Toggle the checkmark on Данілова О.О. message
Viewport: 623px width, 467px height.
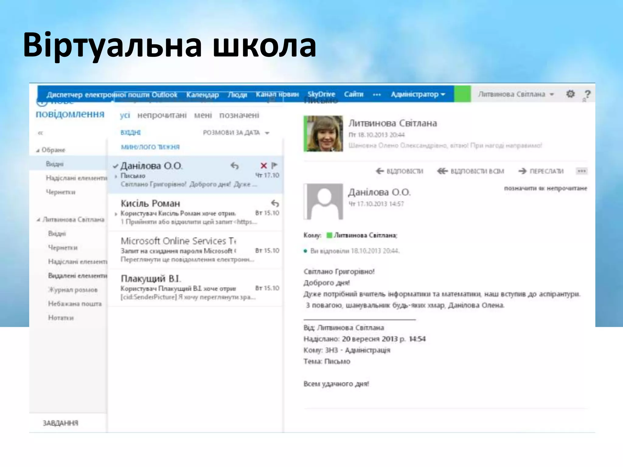click(x=115, y=166)
